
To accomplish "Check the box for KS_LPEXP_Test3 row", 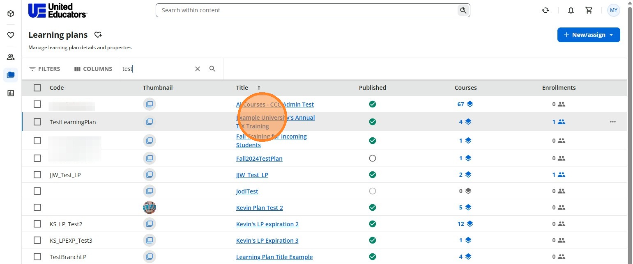I will tap(37, 240).
